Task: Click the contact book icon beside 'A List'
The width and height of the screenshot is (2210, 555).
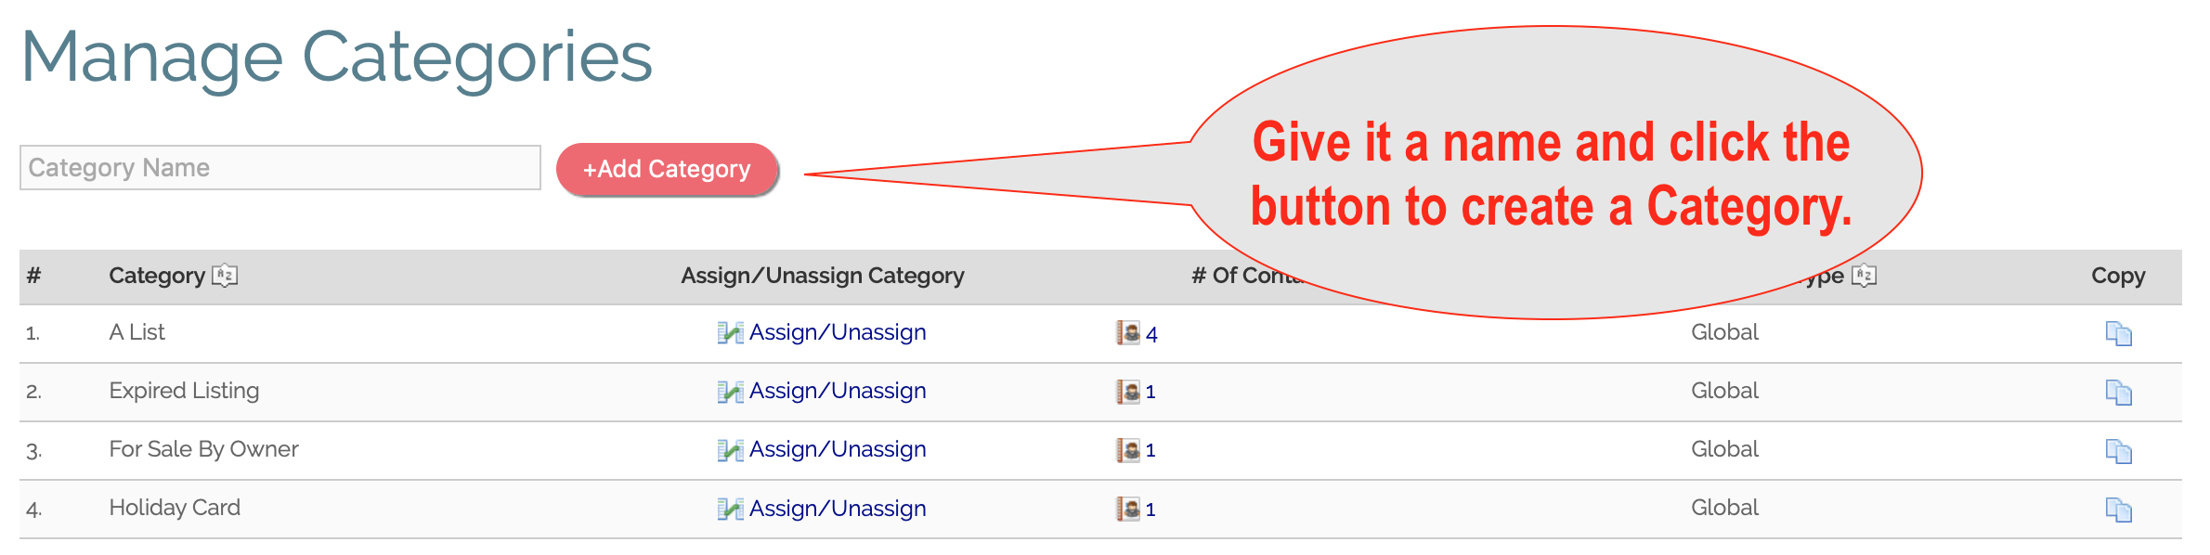Action: click(x=1129, y=332)
